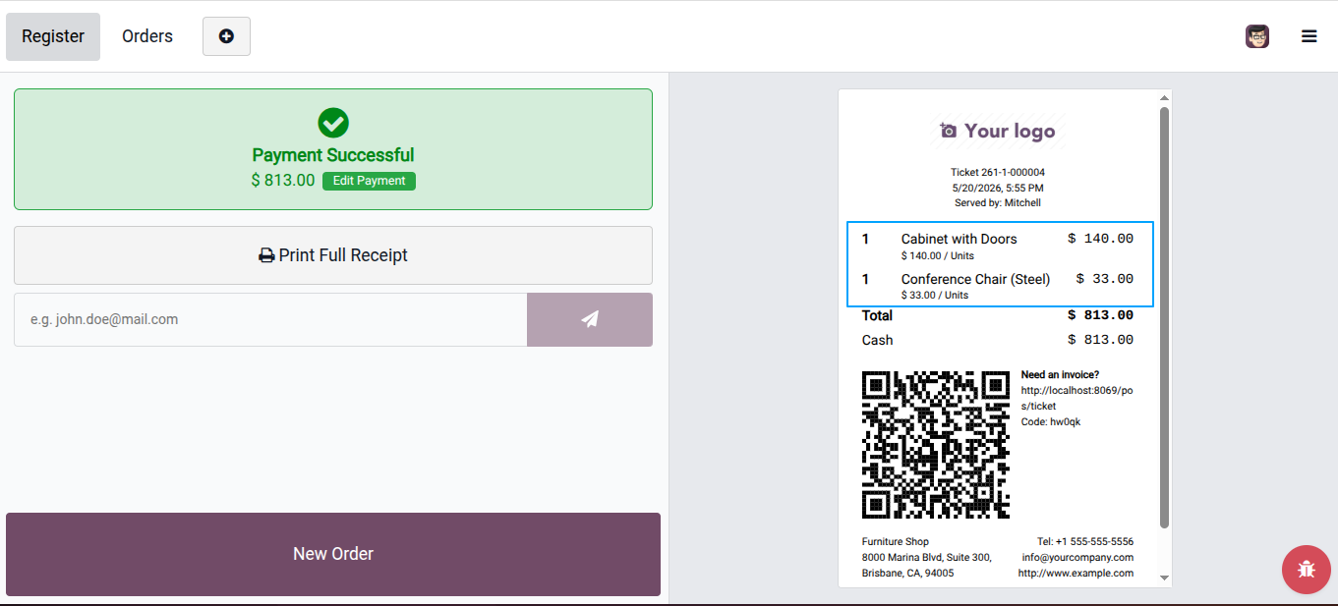Screen dimensions: 1338x606
Task: Switch to the Orders tab
Action: tap(147, 36)
